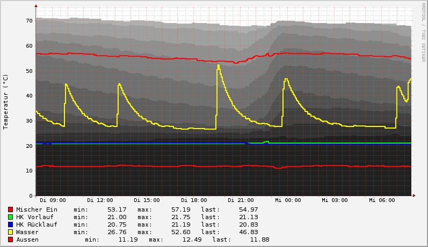Click the 20 tick on the temperature axis

[30, 146]
